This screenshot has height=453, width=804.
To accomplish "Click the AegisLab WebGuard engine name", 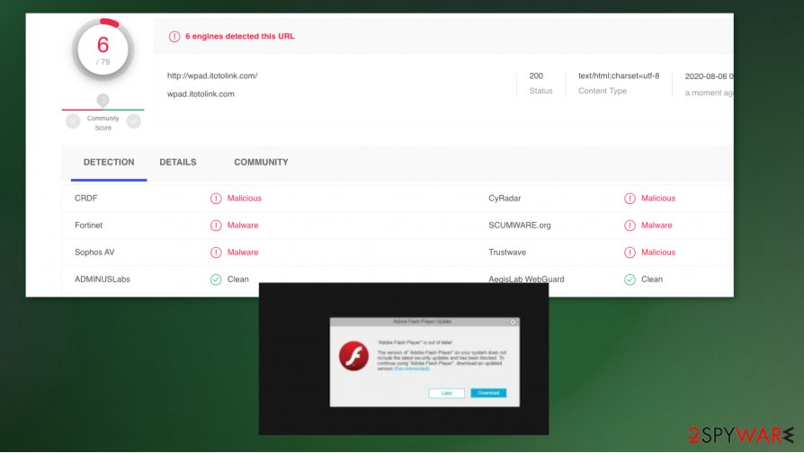I will click(x=526, y=280).
